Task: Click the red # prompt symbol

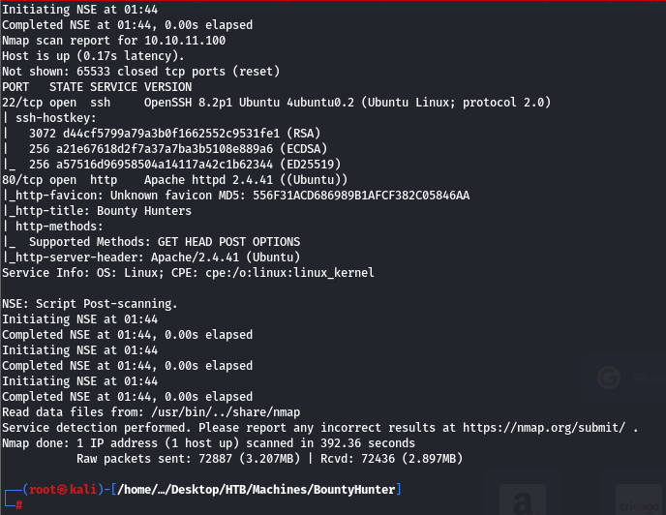Action: pyautogui.click(x=19, y=504)
